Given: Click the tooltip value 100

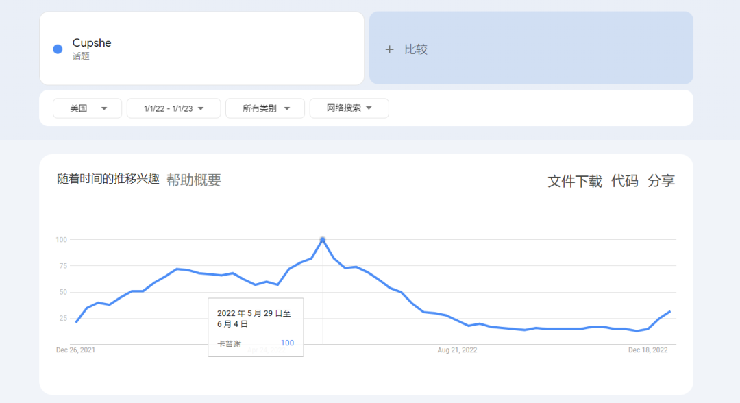Looking at the screenshot, I should click(287, 343).
